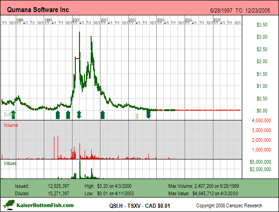Click the $0.50 price axis label
Viewport: 279px width, 212px height.
(262, 99)
